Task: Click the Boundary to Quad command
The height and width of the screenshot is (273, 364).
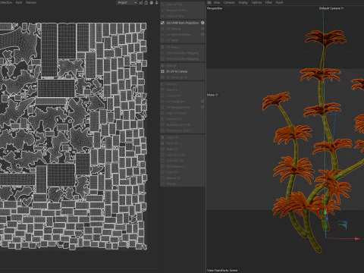Action: (x=178, y=130)
